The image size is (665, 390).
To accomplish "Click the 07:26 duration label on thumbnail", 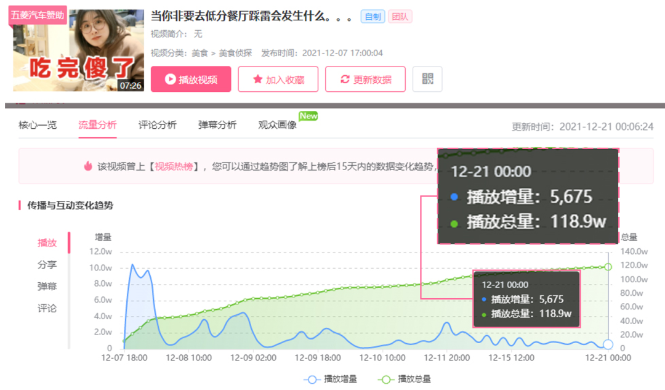I will [130, 85].
